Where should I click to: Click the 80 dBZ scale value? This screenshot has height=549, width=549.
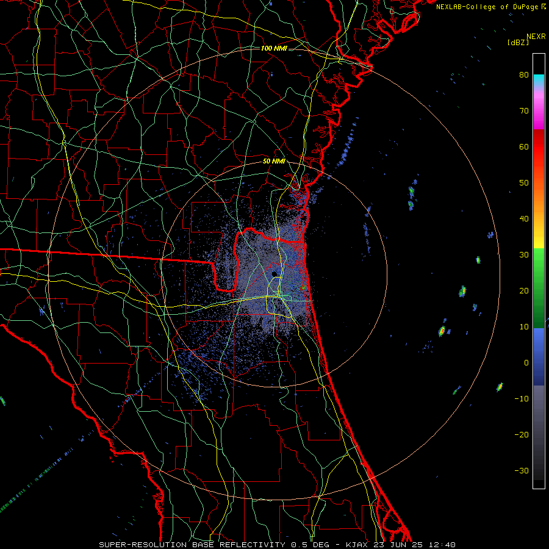click(524, 74)
